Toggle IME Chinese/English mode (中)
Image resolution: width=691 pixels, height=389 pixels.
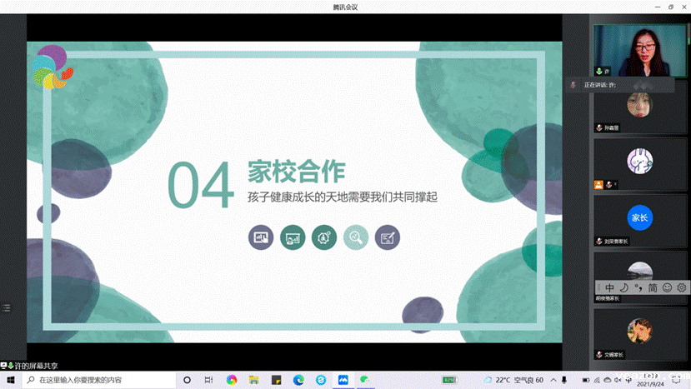(x=610, y=287)
